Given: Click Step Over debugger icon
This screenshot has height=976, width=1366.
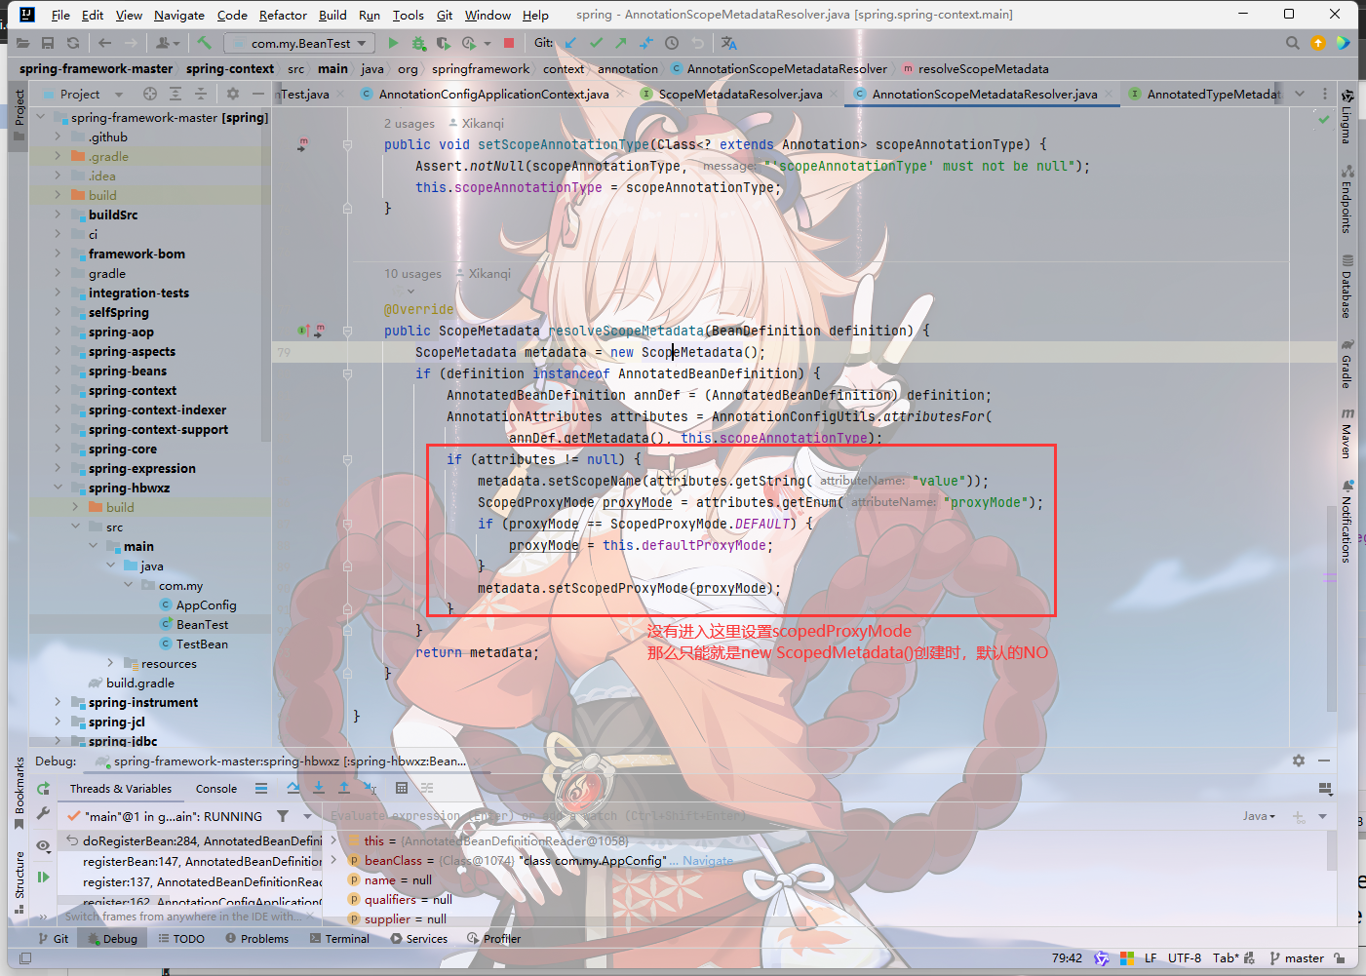Looking at the screenshot, I should pos(293,788).
